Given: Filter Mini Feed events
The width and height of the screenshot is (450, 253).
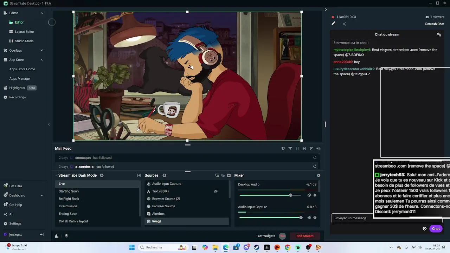Looking at the screenshot, I should (x=290, y=149).
